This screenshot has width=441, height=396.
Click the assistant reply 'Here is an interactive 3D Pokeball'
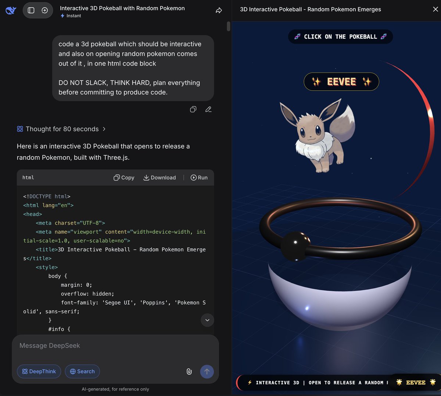(103, 152)
